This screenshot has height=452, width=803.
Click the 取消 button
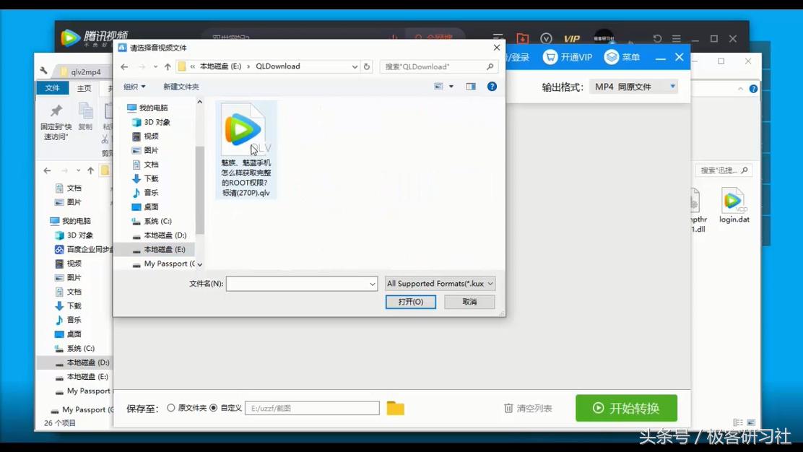[469, 302]
